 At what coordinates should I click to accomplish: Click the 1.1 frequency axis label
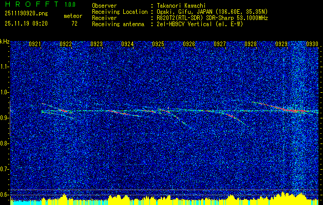(5, 67)
